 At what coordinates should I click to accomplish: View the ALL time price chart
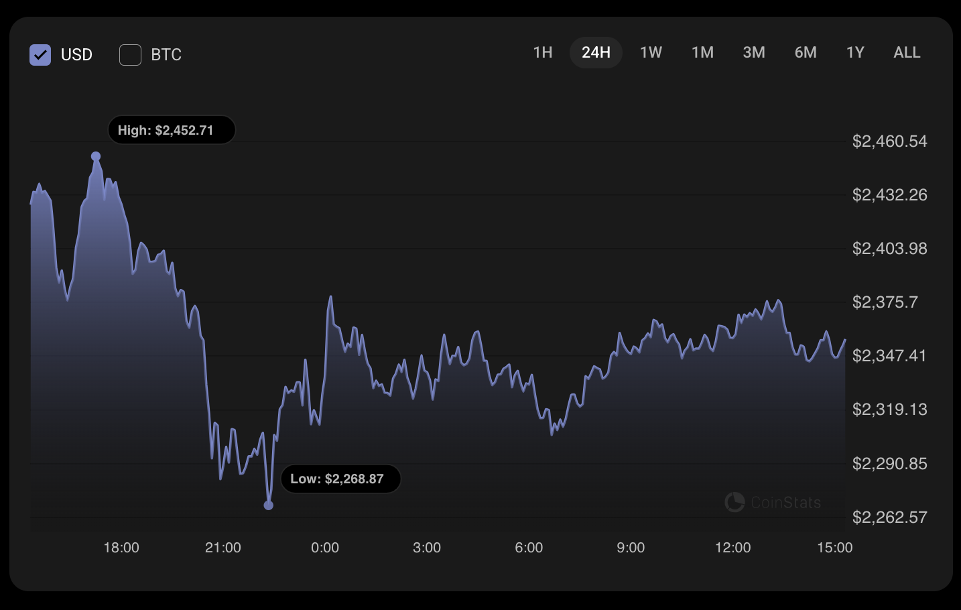click(x=907, y=52)
